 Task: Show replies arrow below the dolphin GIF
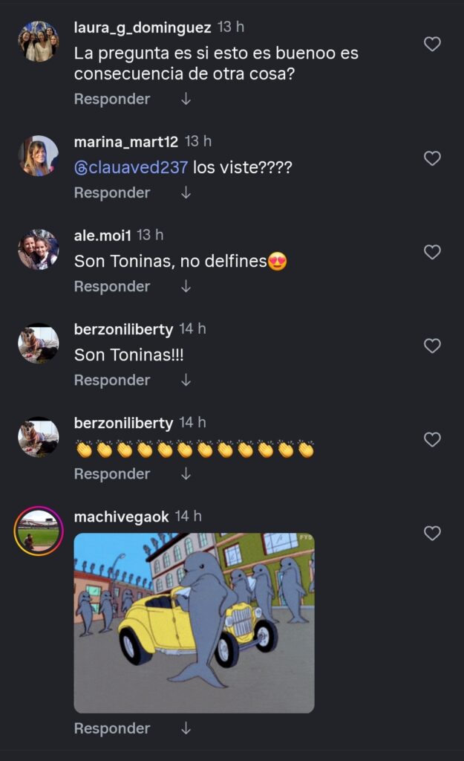tap(186, 728)
